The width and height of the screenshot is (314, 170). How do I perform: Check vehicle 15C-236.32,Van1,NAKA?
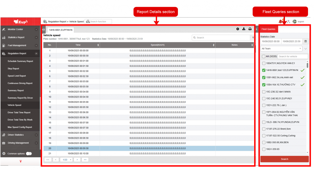263,92
